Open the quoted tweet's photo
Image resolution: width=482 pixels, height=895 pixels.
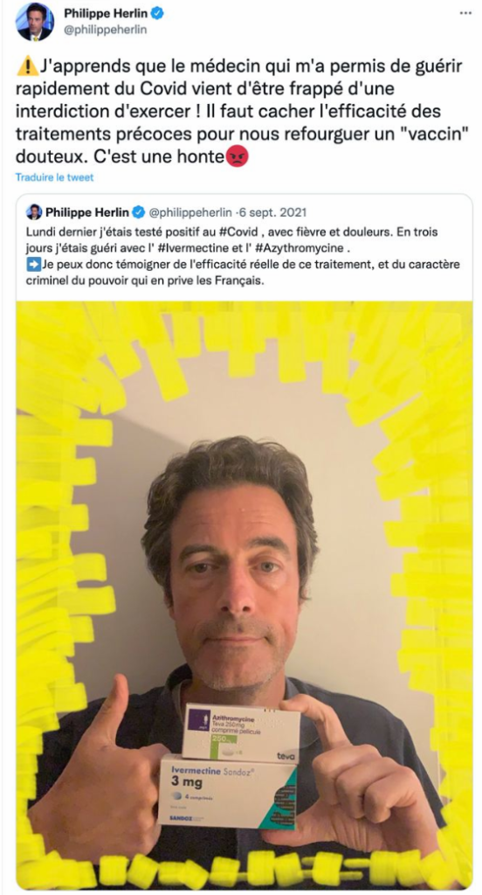(244, 595)
